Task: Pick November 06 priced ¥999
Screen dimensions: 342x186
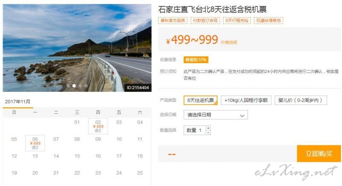Action: point(35,143)
